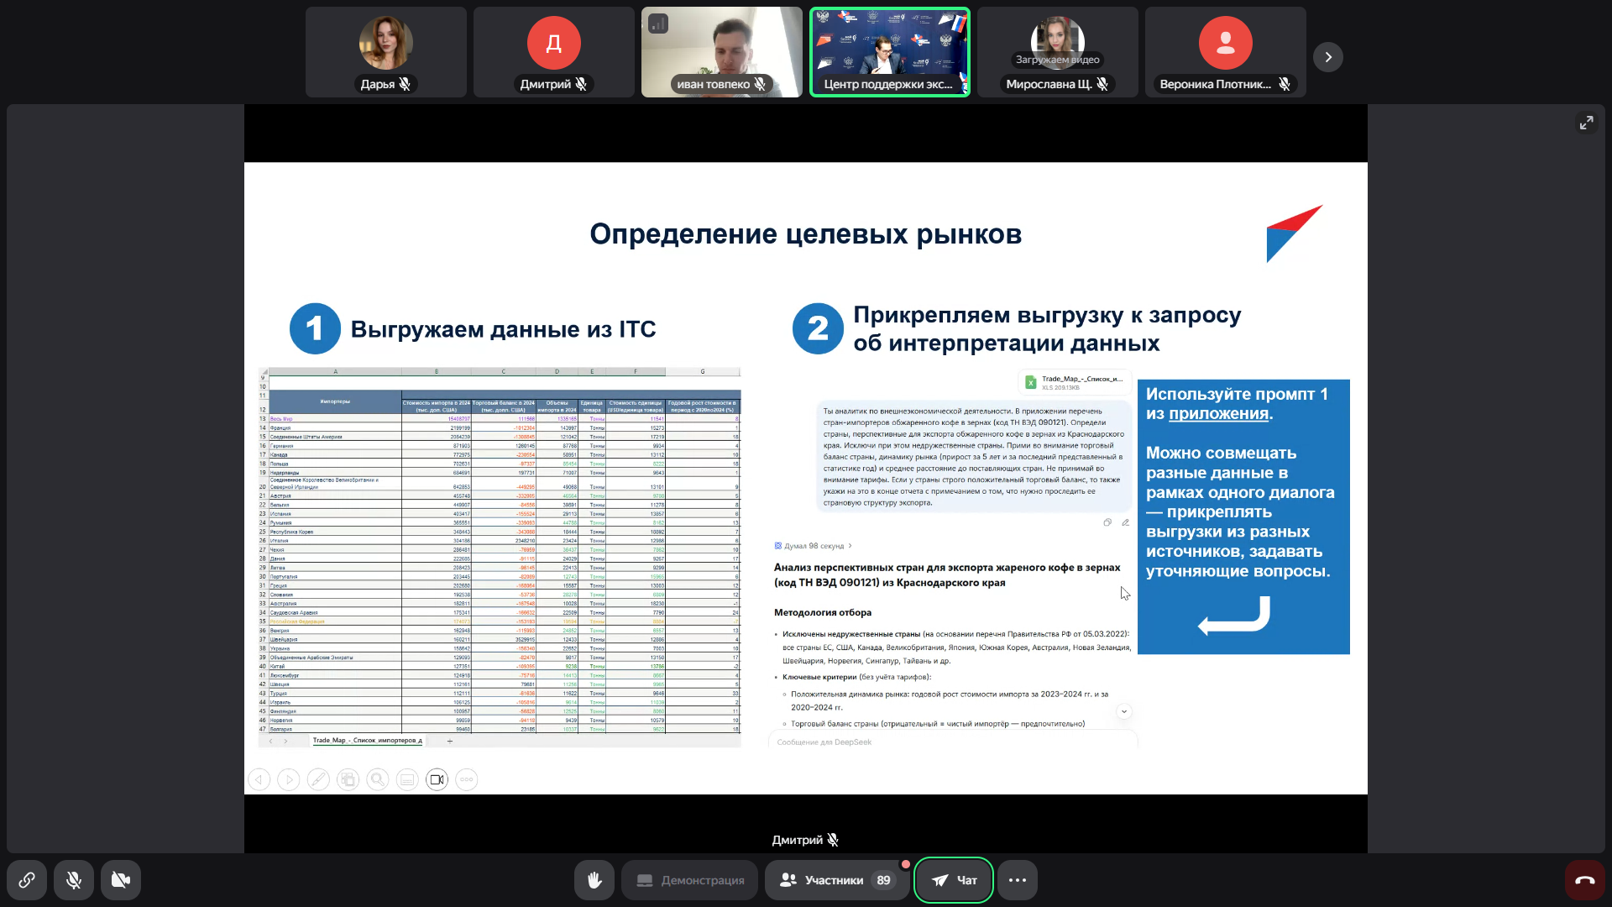The height and width of the screenshot is (907, 1612).
Task: Click the slide zoom magnifier icon
Action: click(x=378, y=779)
